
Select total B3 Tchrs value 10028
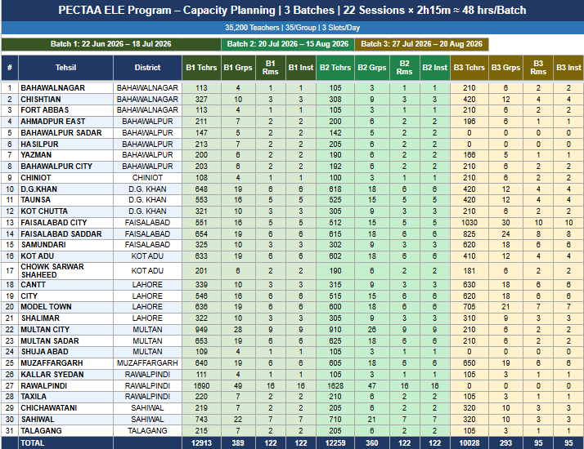tap(469, 443)
